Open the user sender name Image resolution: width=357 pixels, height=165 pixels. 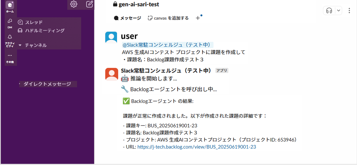coord(129,36)
